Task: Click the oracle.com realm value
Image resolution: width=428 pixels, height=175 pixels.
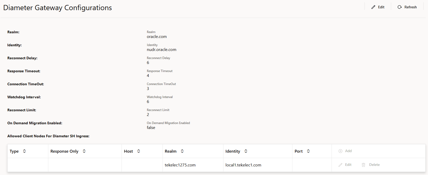Action: tap(157, 37)
